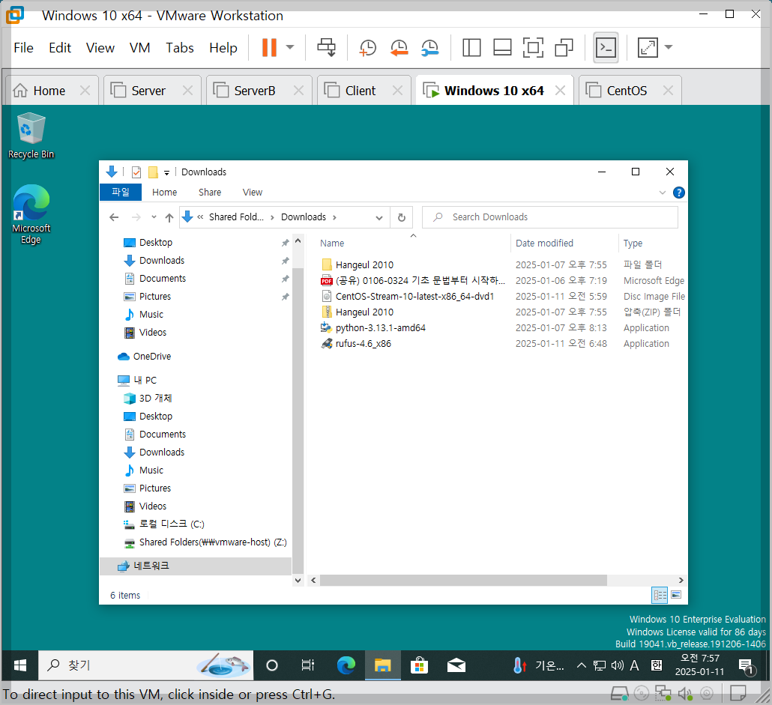Image resolution: width=772 pixels, height=705 pixels.
Task: Open the VMware File menu
Action: point(24,48)
